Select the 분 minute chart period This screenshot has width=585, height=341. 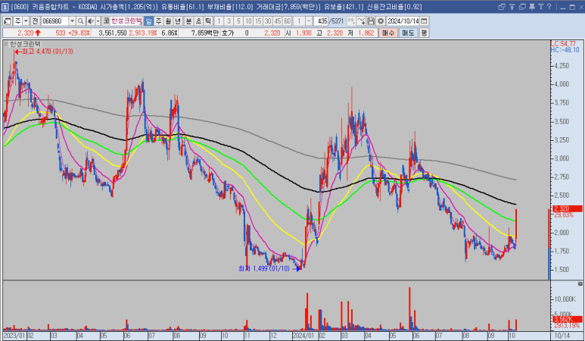pyautogui.click(x=188, y=21)
